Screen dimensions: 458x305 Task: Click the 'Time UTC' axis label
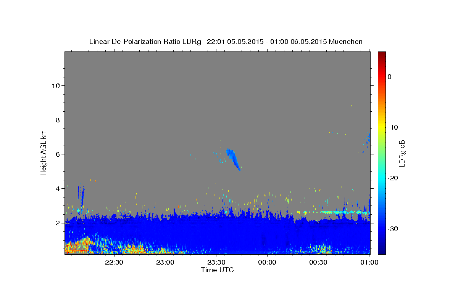217,270
